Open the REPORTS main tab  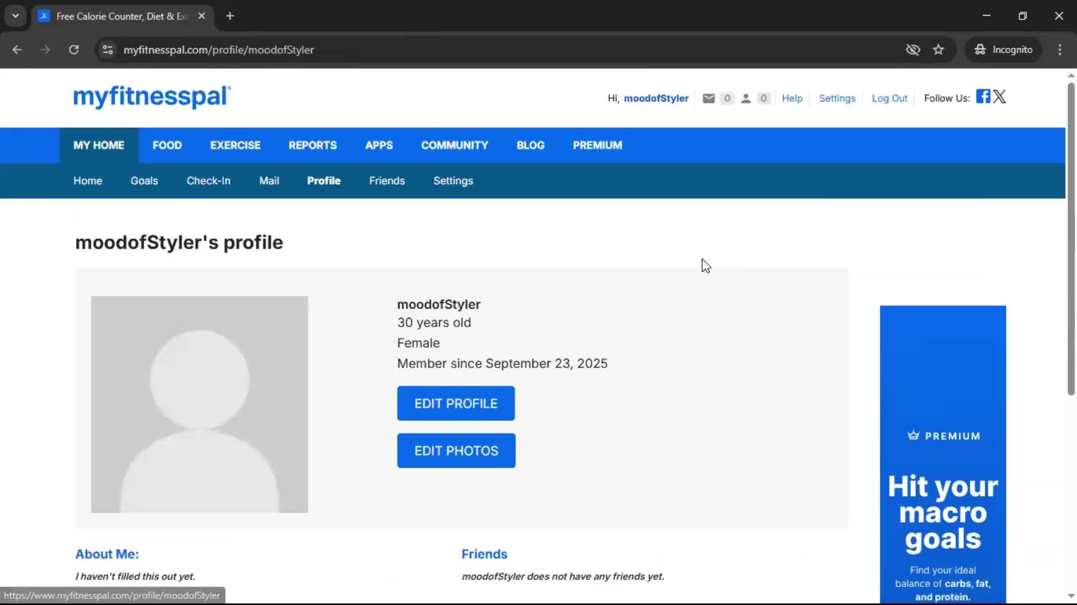click(x=312, y=146)
